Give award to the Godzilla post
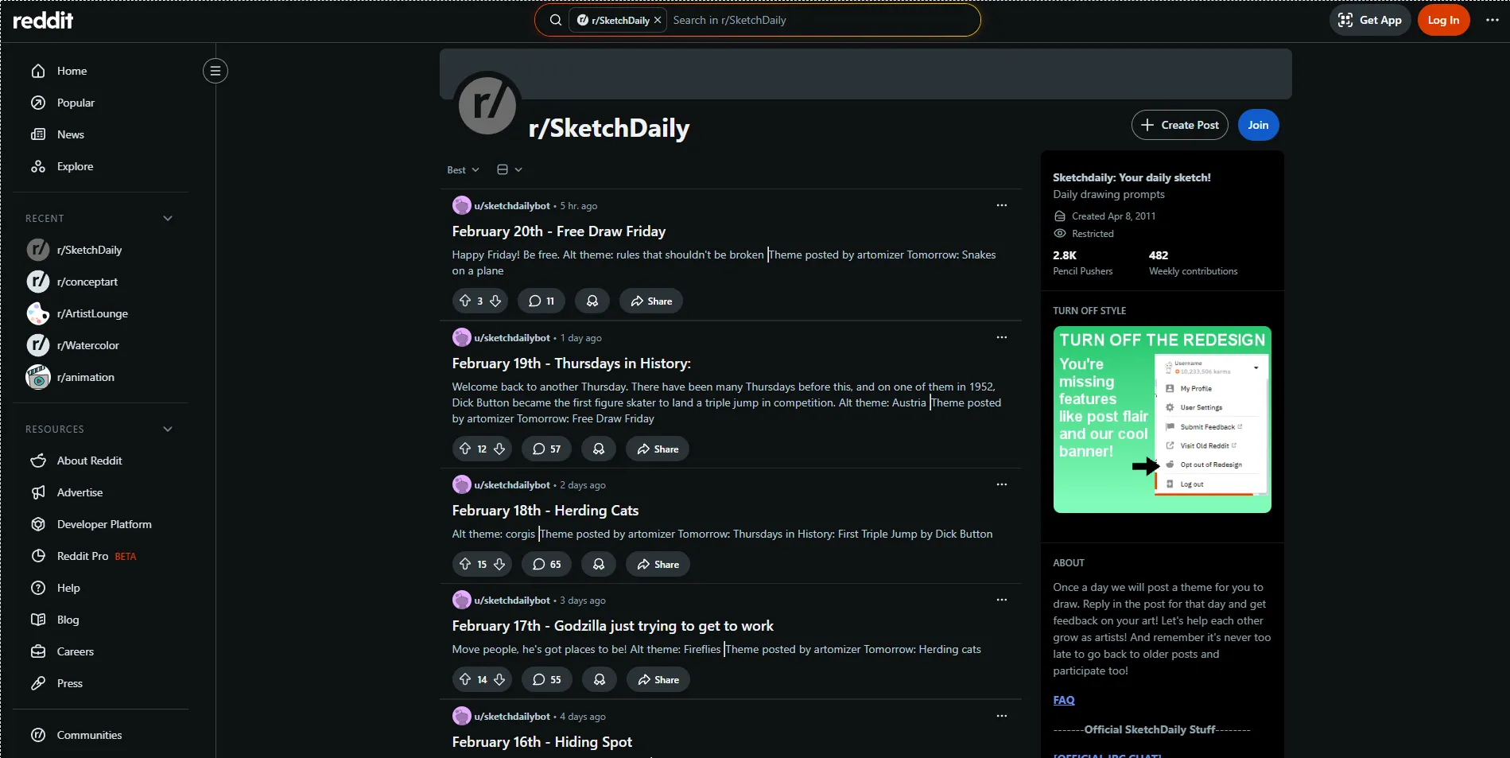Image resolution: width=1510 pixels, height=758 pixels. click(x=600, y=679)
